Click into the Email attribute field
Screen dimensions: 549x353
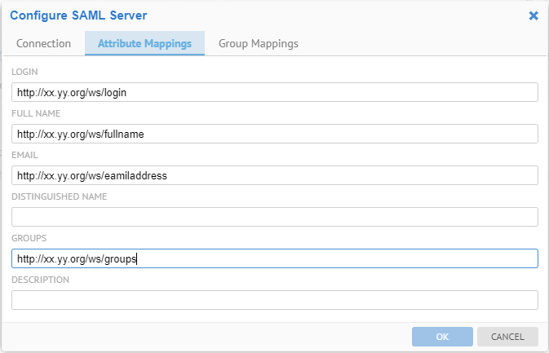(x=275, y=175)
